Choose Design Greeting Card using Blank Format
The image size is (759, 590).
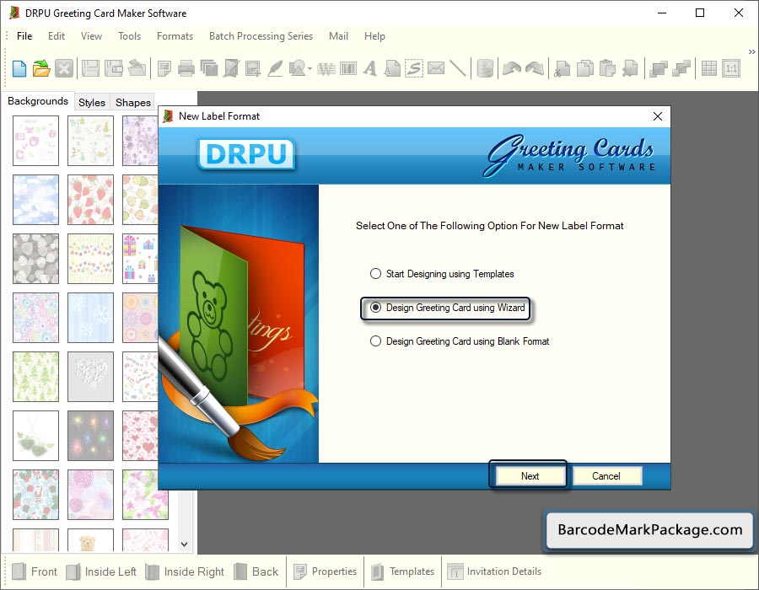point(460,341)
